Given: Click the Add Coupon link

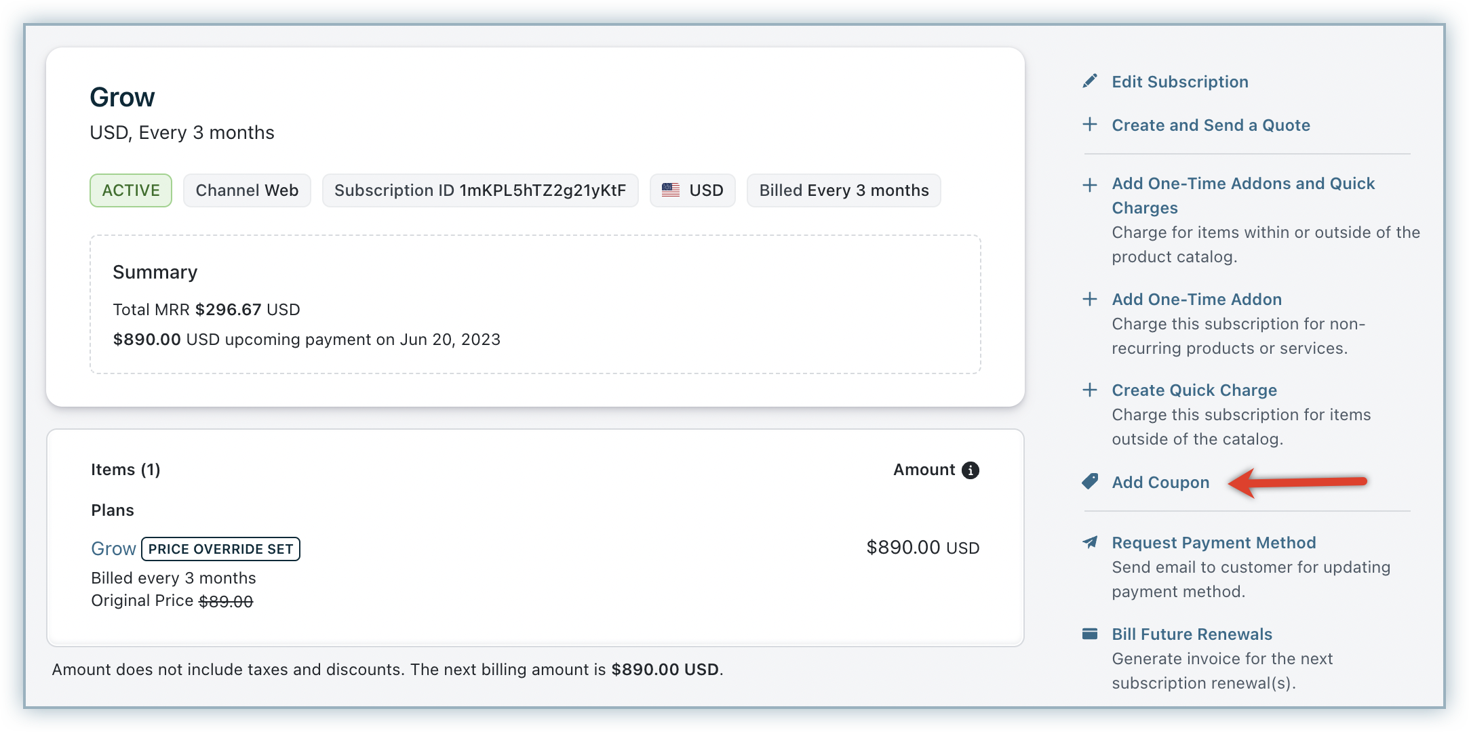Looking at the screenshot, I should (x=1160, y=483).
